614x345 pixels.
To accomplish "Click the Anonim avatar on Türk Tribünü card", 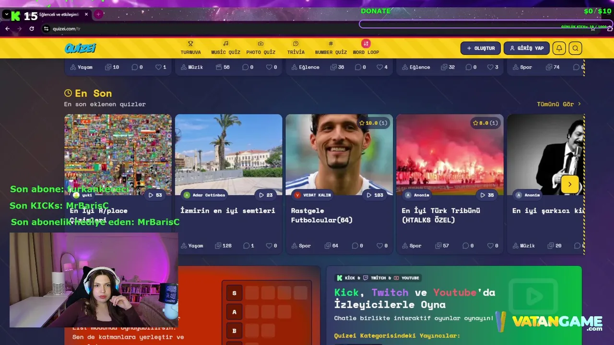I will tap(408, 195).
